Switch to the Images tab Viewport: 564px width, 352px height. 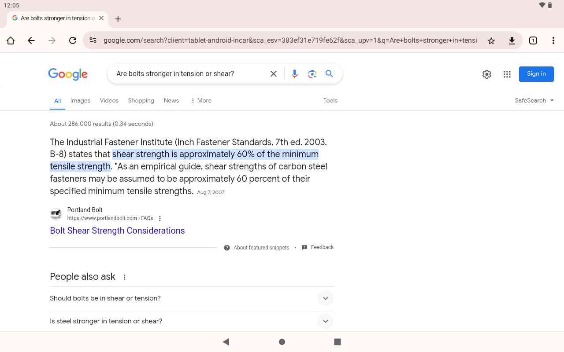(x=80, y=100)
